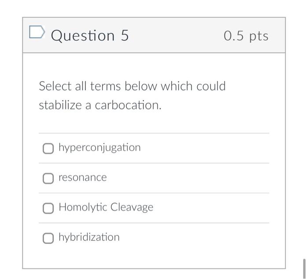Click the 0.5 pts score text
Image resolution: width=308 pixels, height=279 pixels.
[246, 36]
